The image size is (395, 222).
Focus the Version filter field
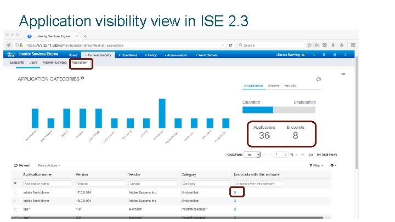coord(100,184)
